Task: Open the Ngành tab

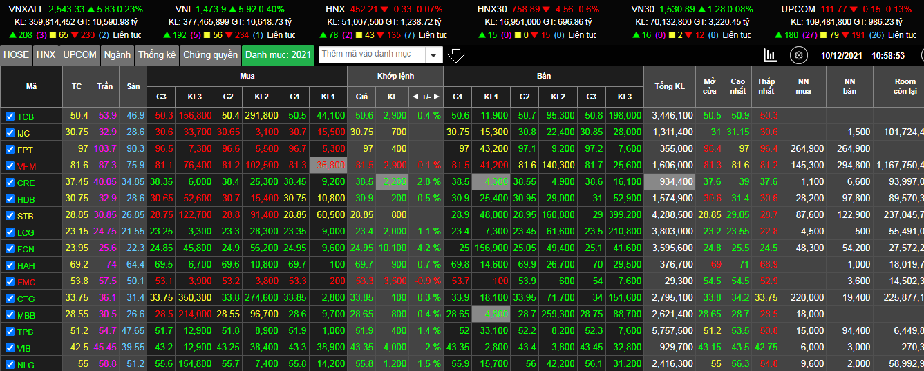Action: [x=117, y=55]
